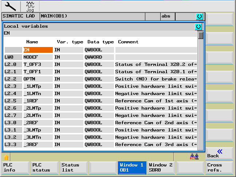The image size is (236, 177).
Task: Click the LW0 address cell
Action: click(x=13, y=57)
